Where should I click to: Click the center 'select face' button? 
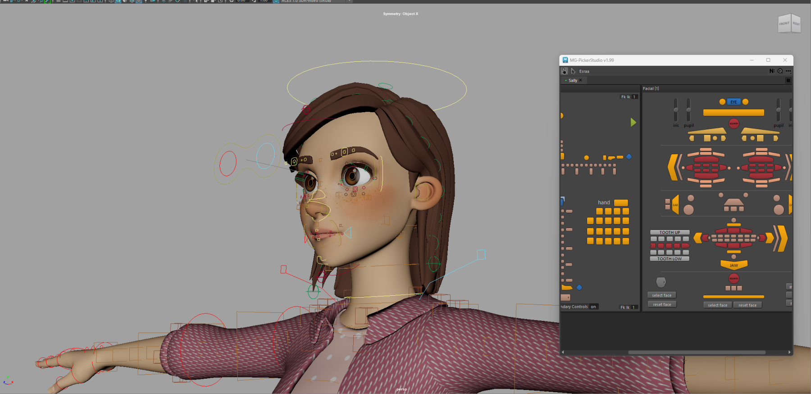(717, 305)
